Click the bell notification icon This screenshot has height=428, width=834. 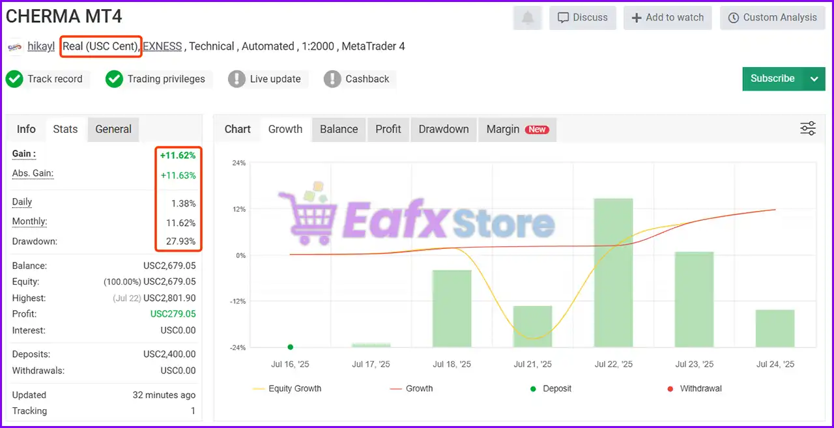(x=528, y=18)
